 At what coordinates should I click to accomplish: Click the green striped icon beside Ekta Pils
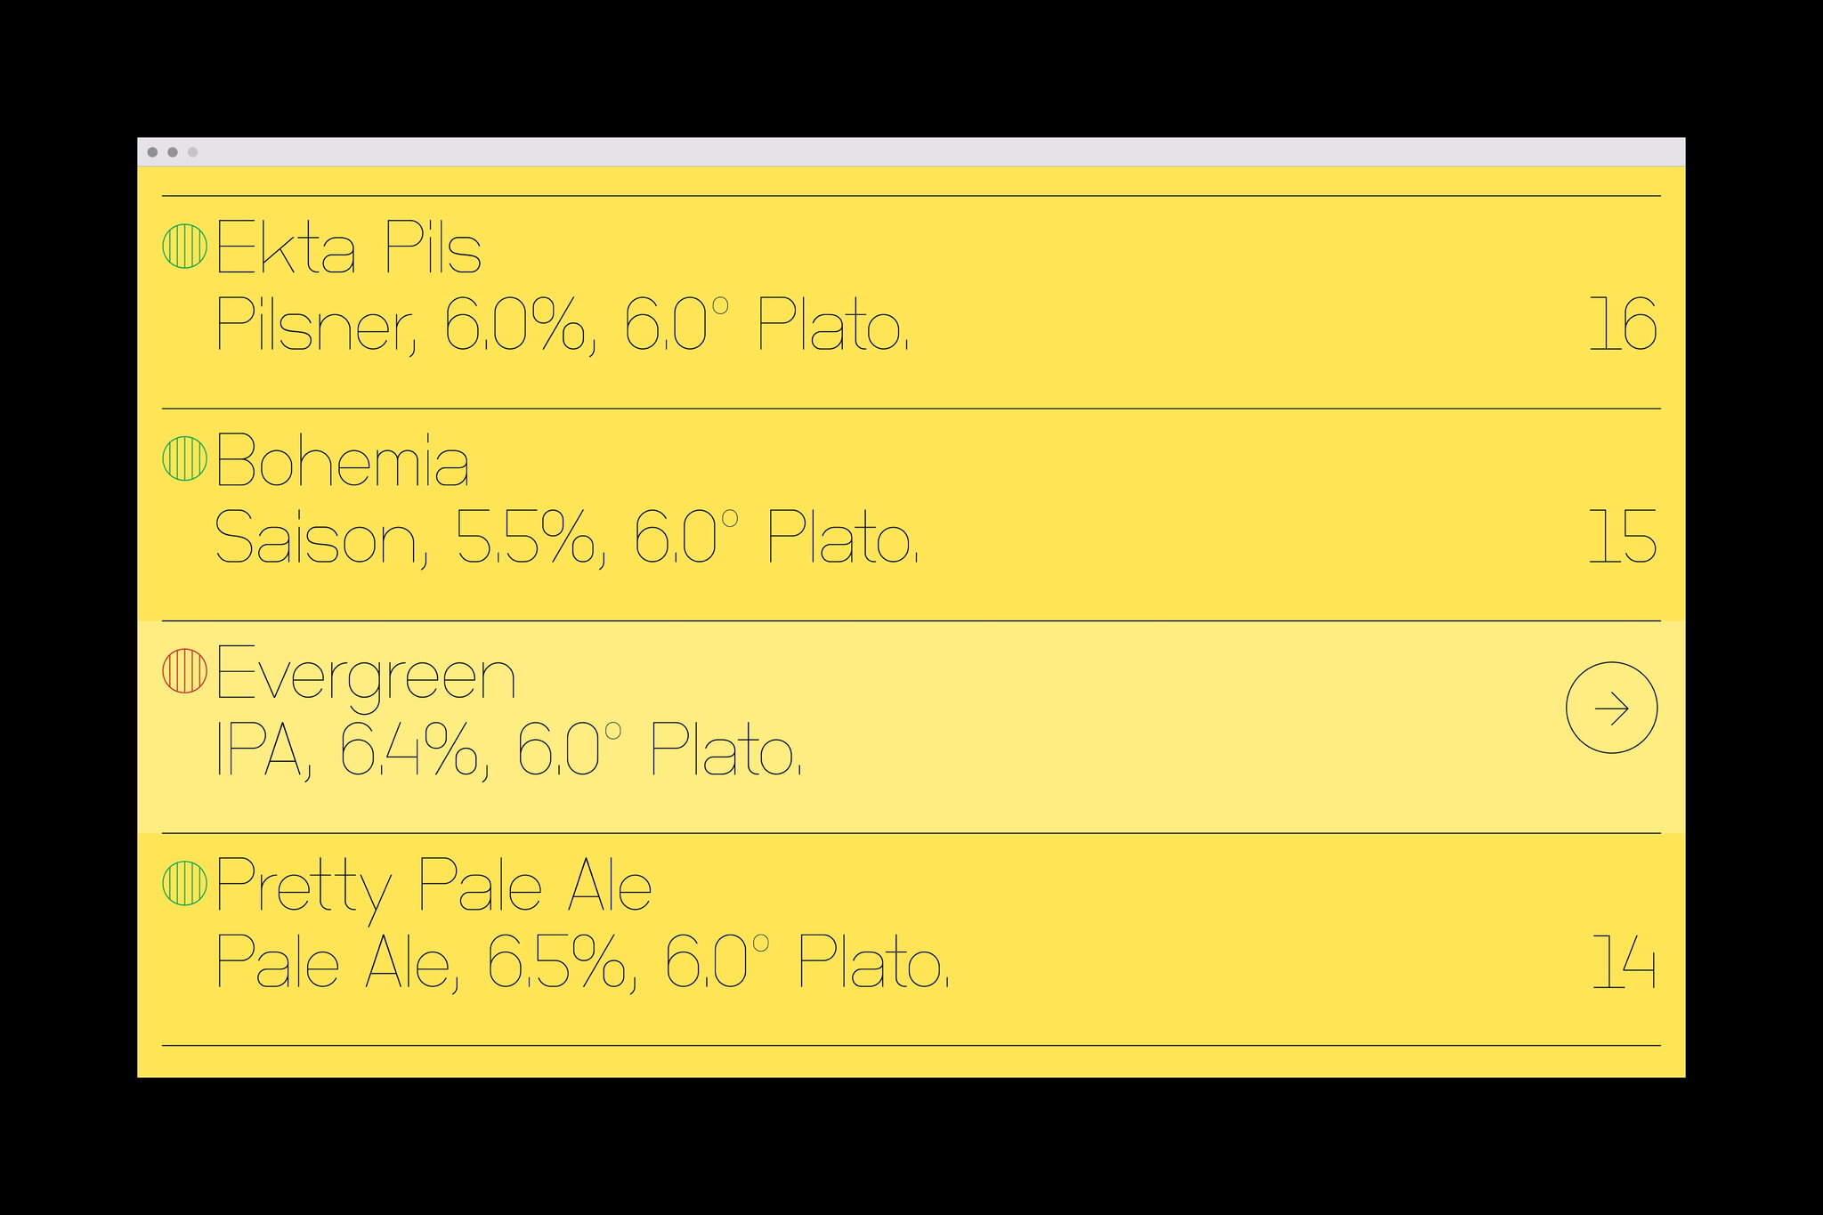[x=184, y=245]
